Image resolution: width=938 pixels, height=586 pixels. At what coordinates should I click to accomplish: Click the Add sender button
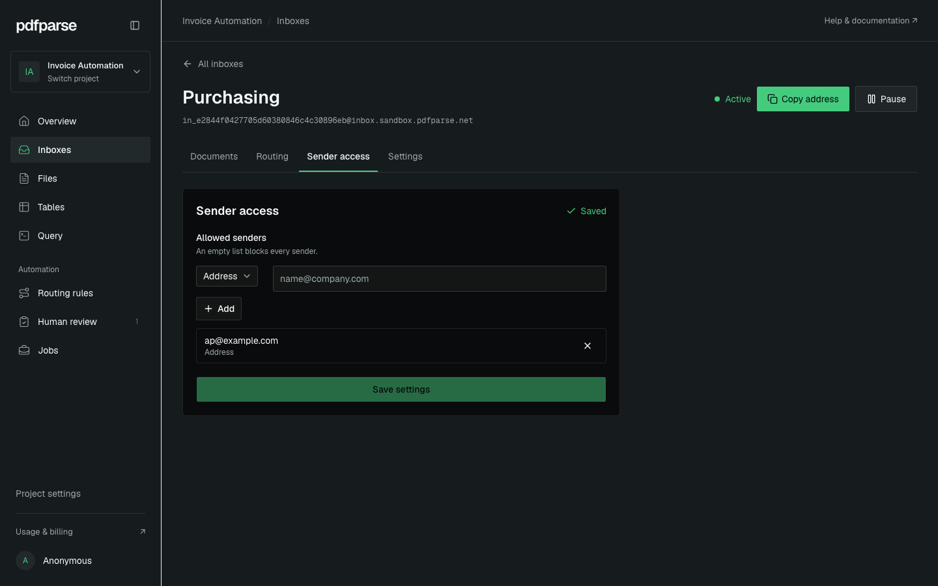click(x=219, y=309)
